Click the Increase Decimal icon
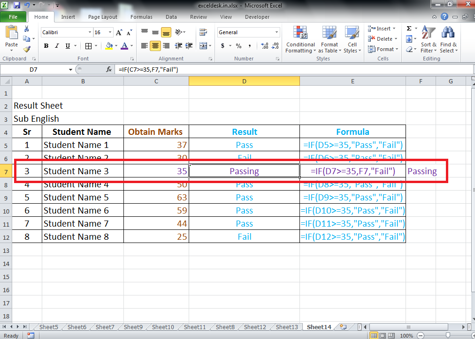Viewport: 475px width, 339px height. click(x=264, y=46)
